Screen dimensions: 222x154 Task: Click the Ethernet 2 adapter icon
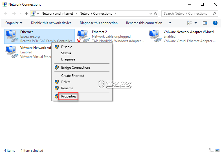coord(83,36)
